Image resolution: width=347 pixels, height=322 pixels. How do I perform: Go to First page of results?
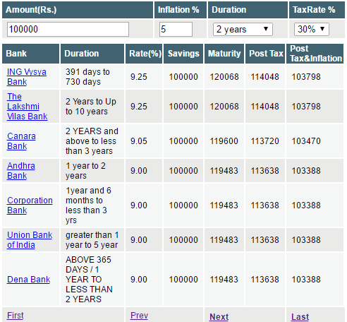[16, 316]
